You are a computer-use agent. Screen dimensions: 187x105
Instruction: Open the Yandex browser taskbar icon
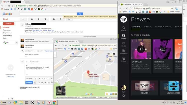tap(49, 103)
